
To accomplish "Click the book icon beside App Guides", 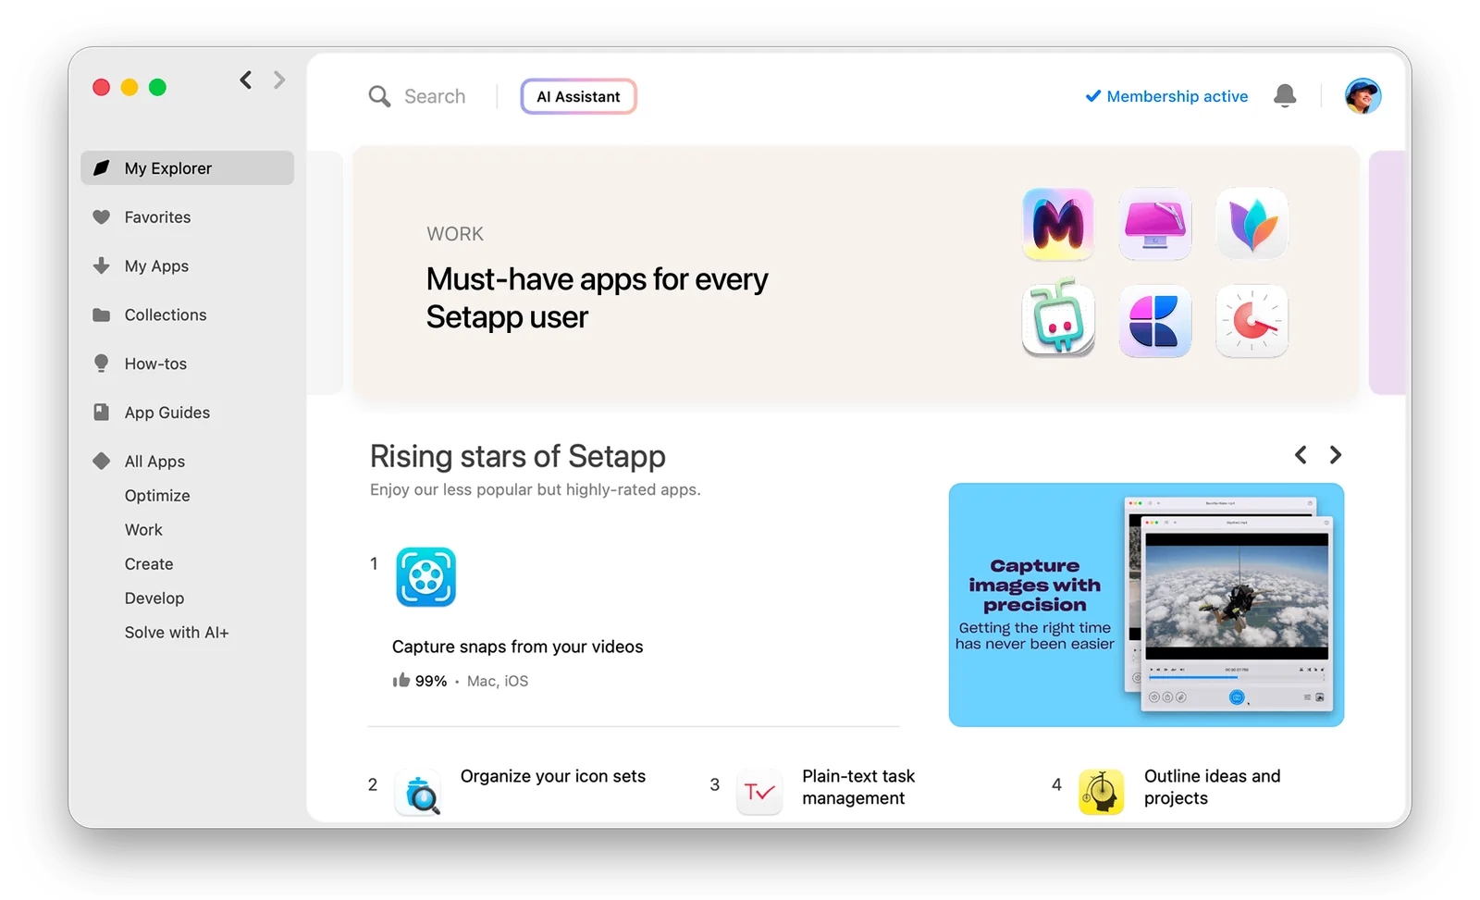I will click(x=102, y=412).
